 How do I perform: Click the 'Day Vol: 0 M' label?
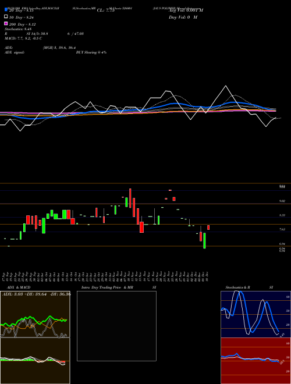coord(183,17)
